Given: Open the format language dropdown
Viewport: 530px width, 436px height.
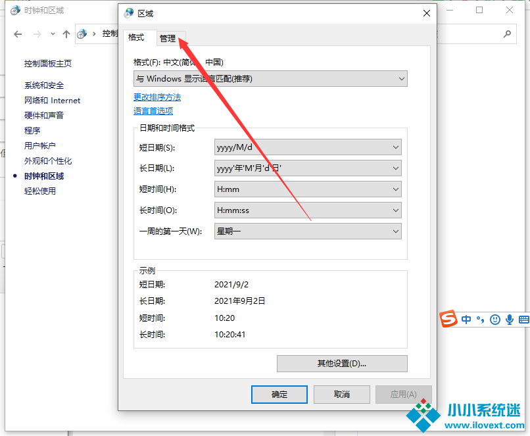Looking at the screenshot, I should pos(270,79).
